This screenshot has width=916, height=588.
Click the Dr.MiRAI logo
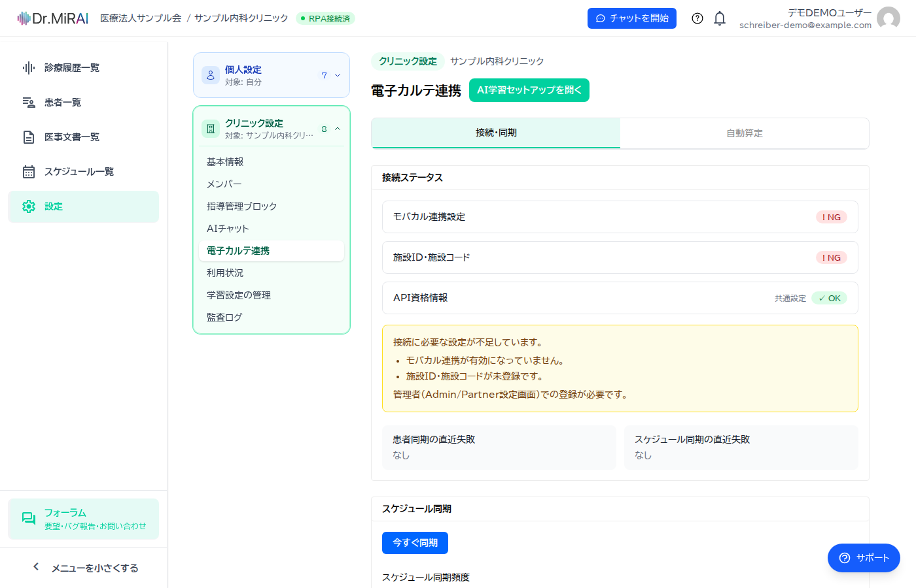pyautogui.click(x=53, y=18)
